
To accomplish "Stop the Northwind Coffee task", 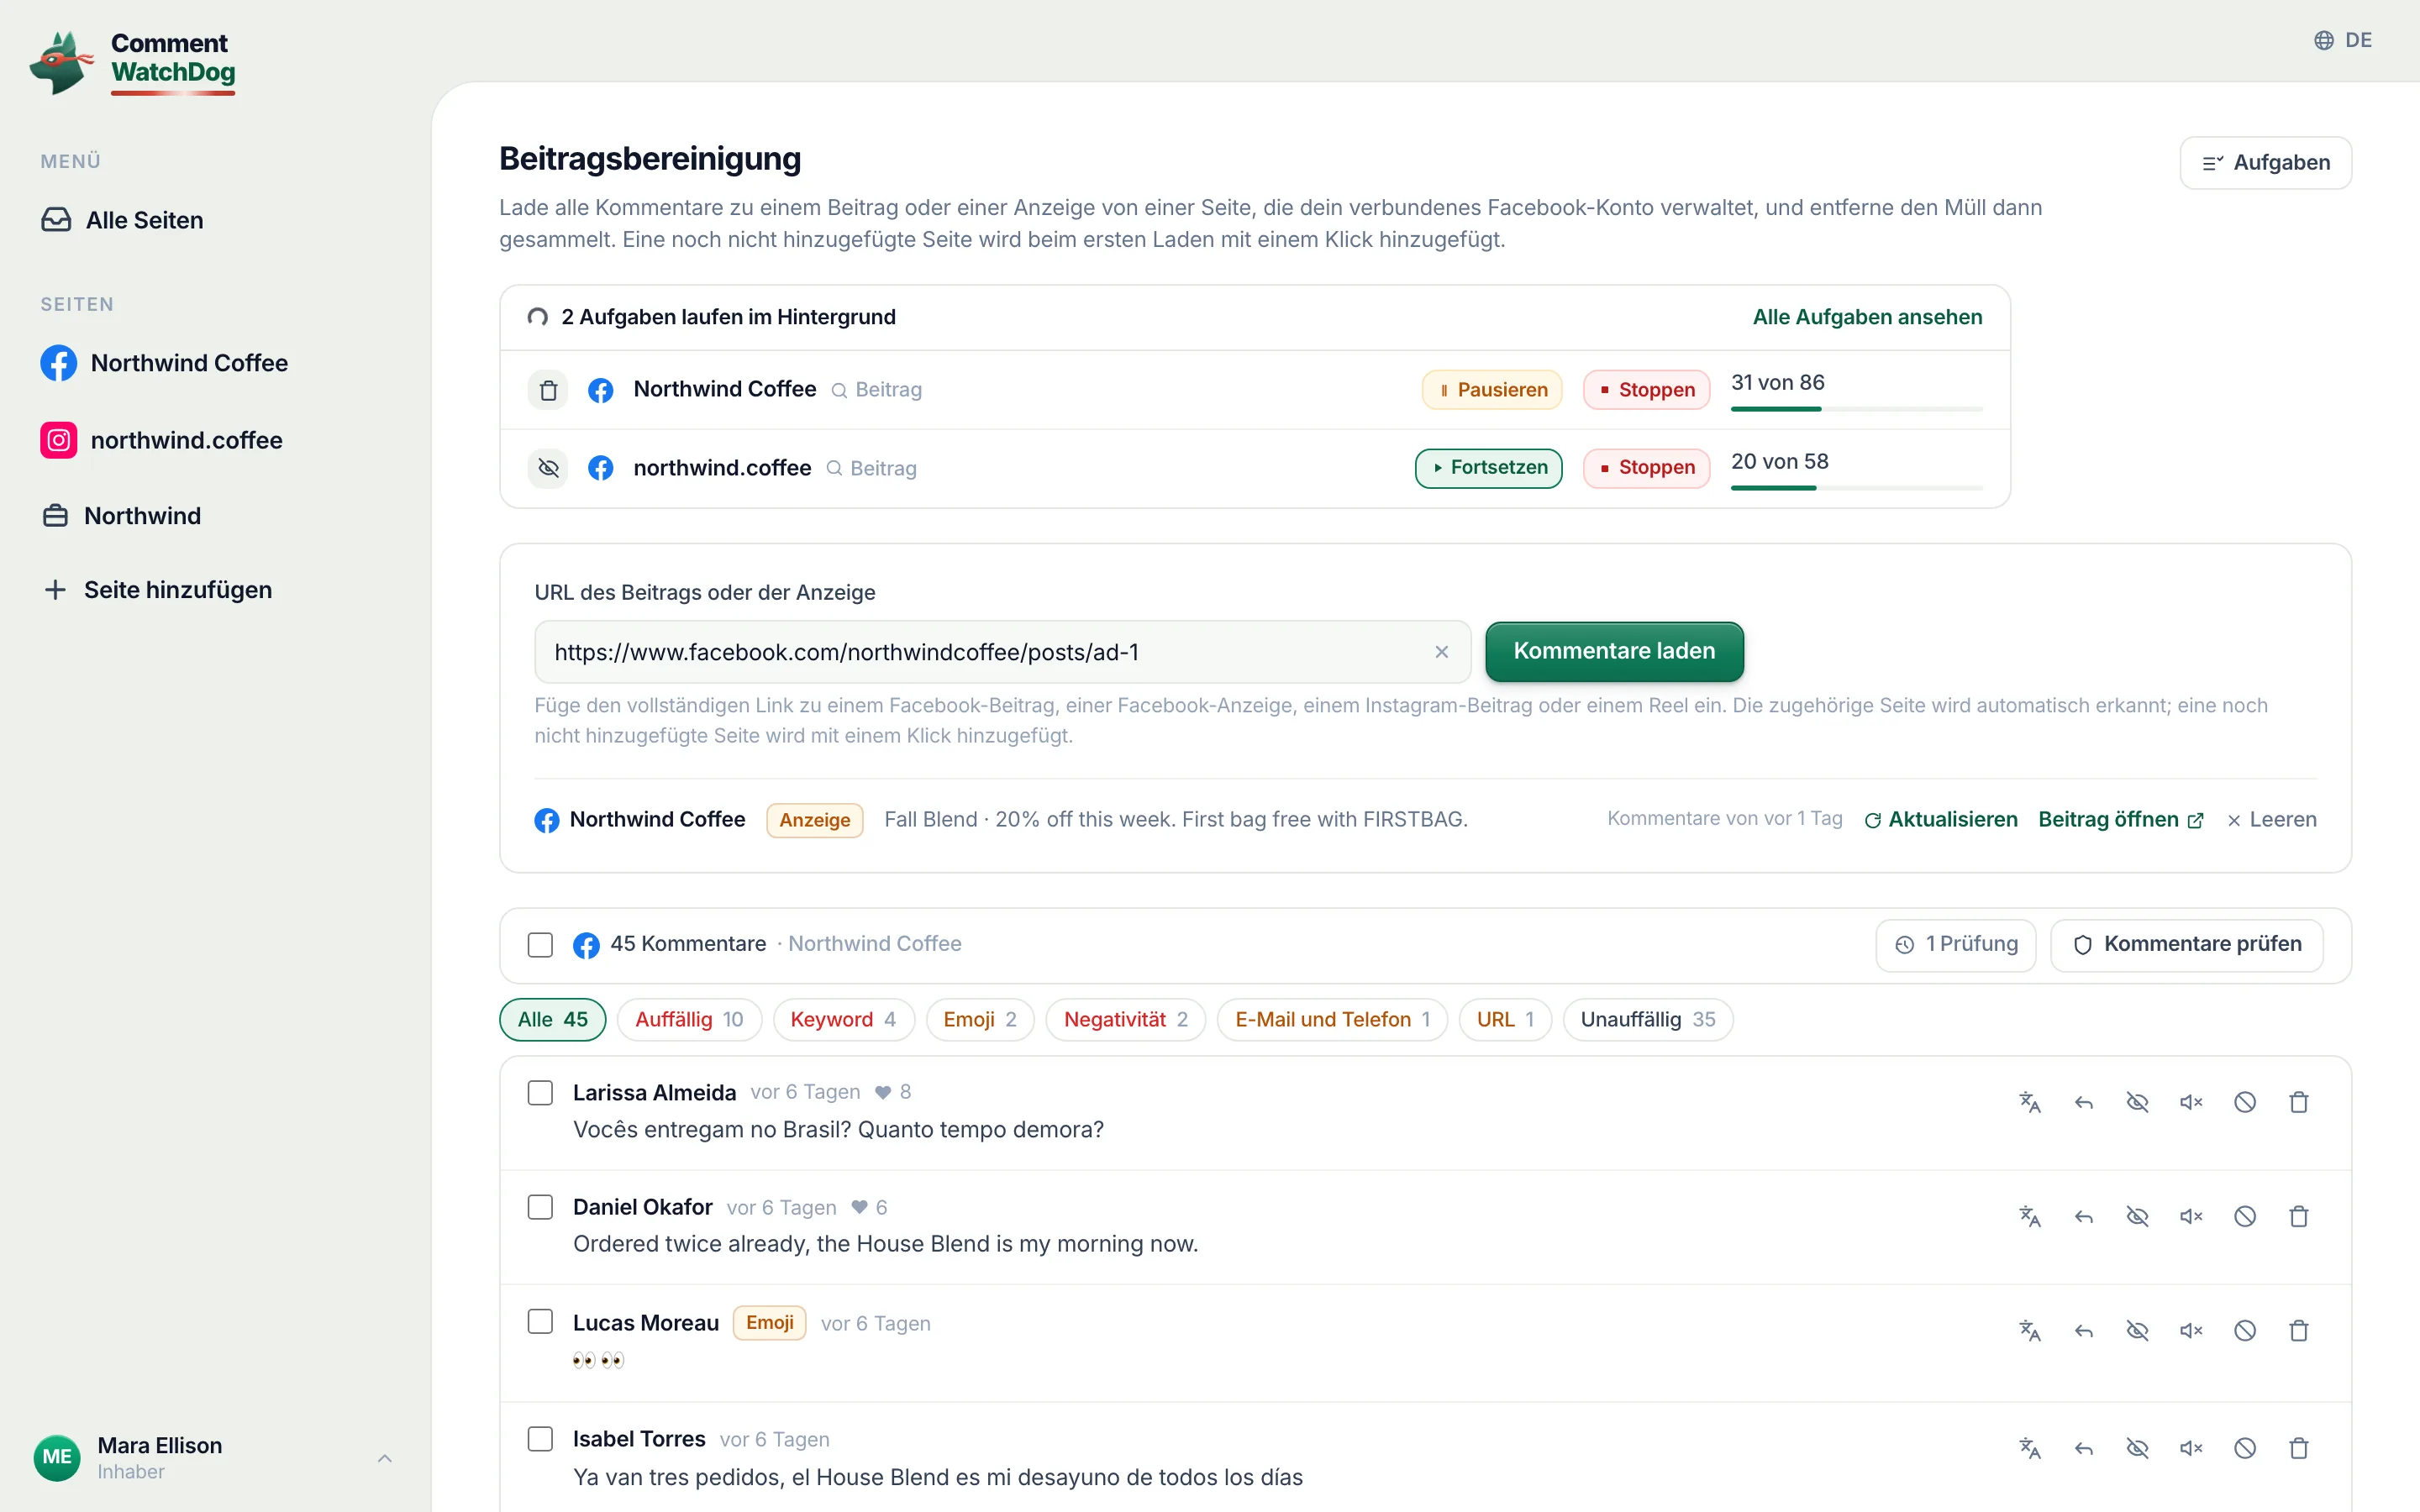I will (x=1646, y=390).
